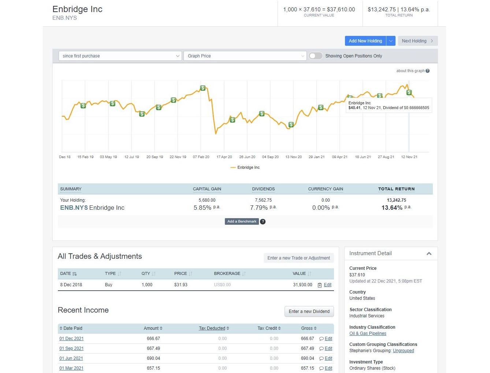Viewport: 490px width, 373px height.
Task: Click the Enter a new Dividend button
Action: point(309,312)
